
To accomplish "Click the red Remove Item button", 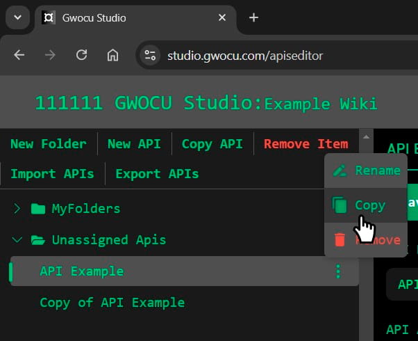I will click(x=306, y=144).
